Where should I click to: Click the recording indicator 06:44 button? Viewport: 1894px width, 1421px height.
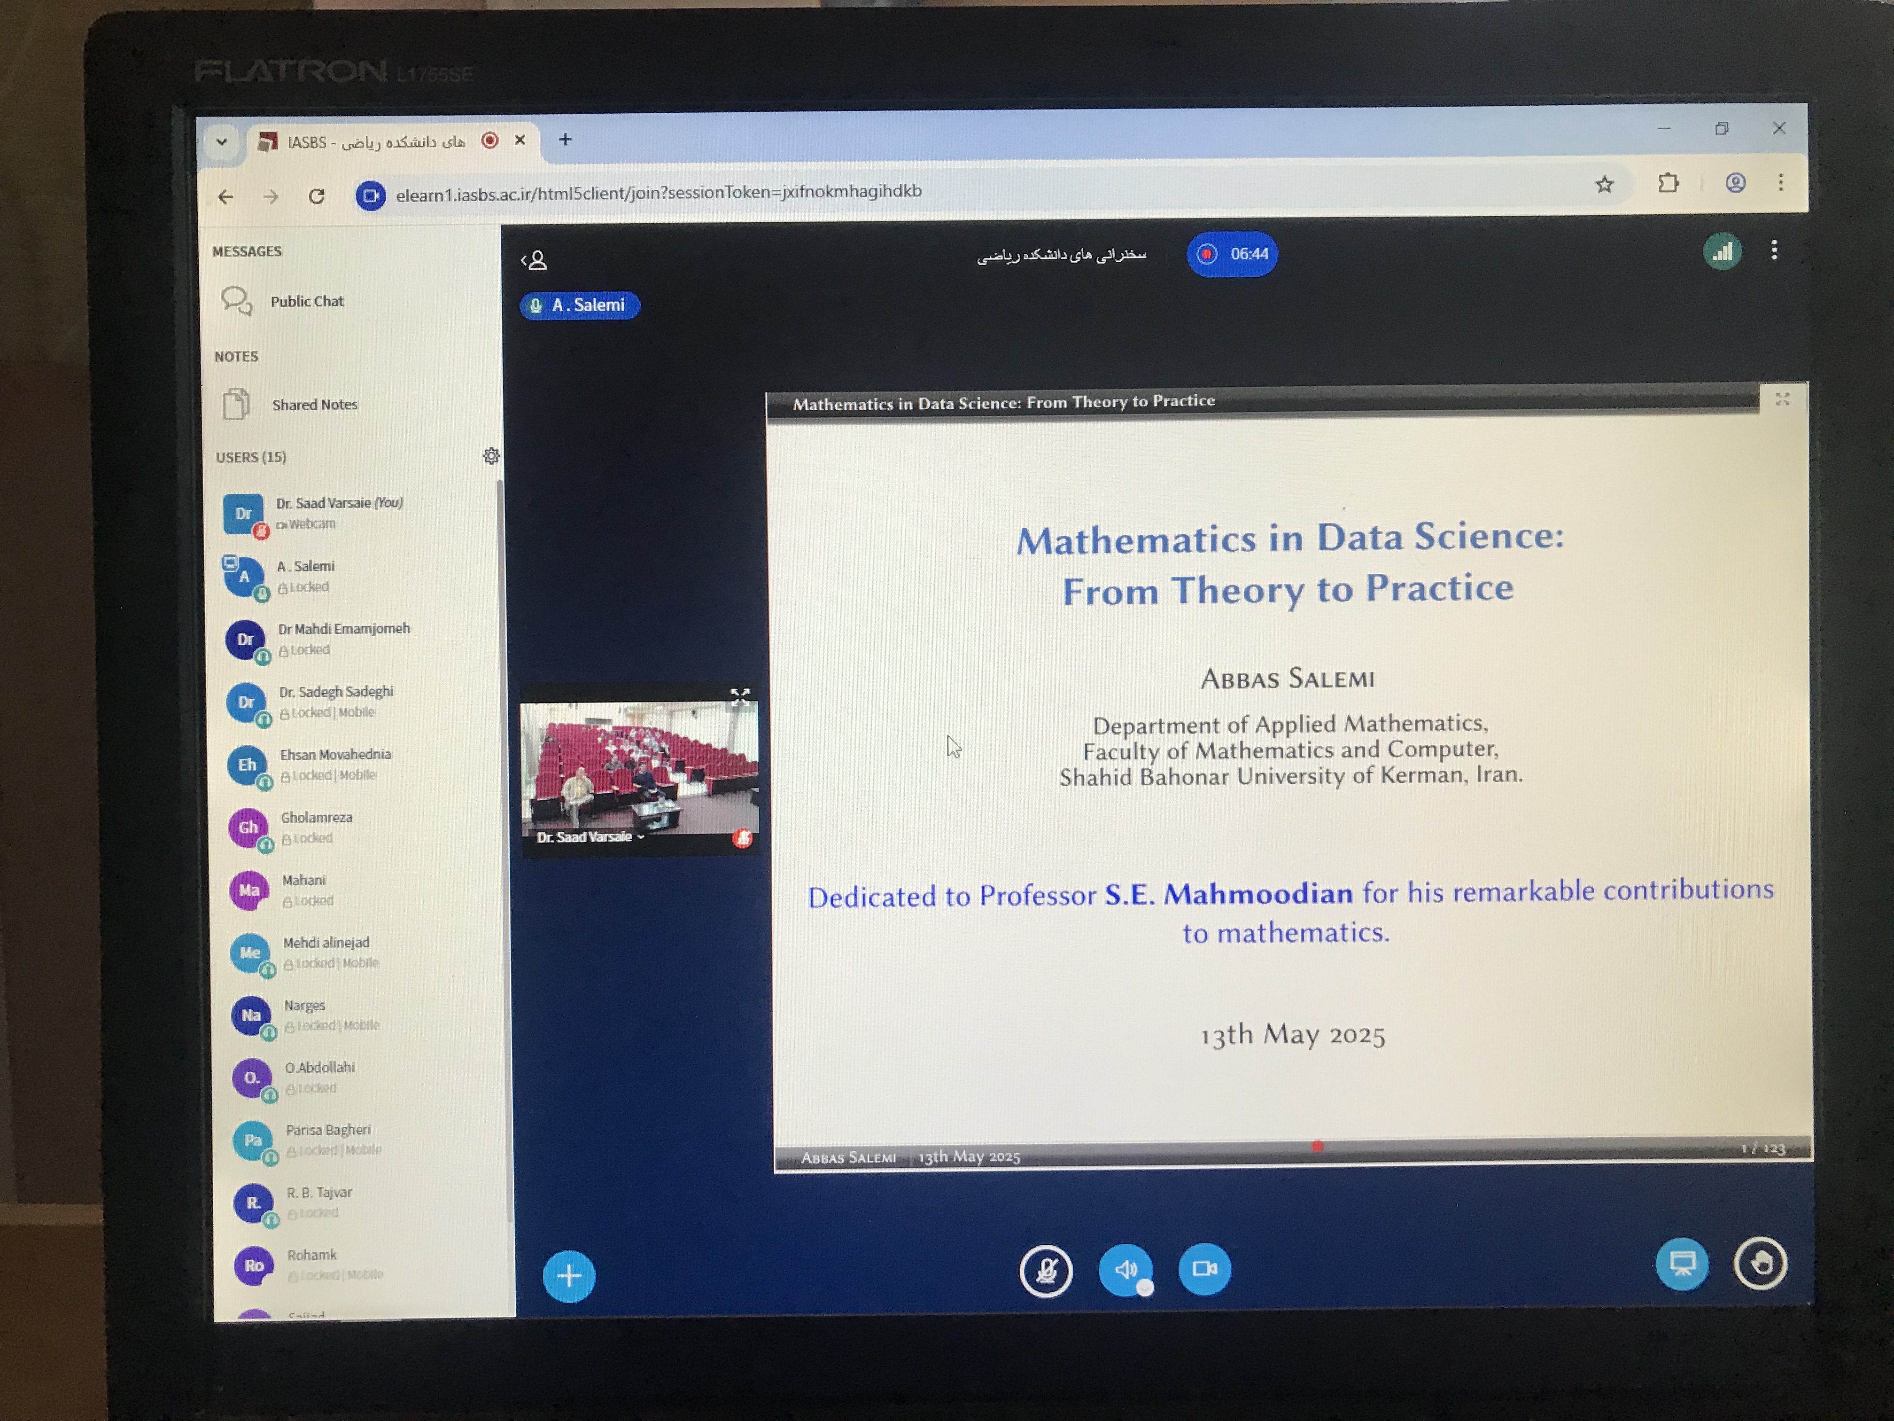click(x=1231, y=254)
